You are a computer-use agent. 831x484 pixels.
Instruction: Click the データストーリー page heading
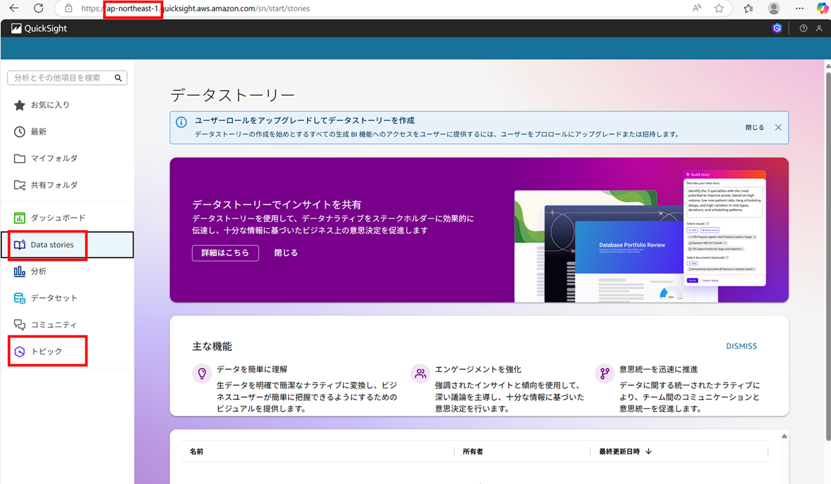point(232,95)
